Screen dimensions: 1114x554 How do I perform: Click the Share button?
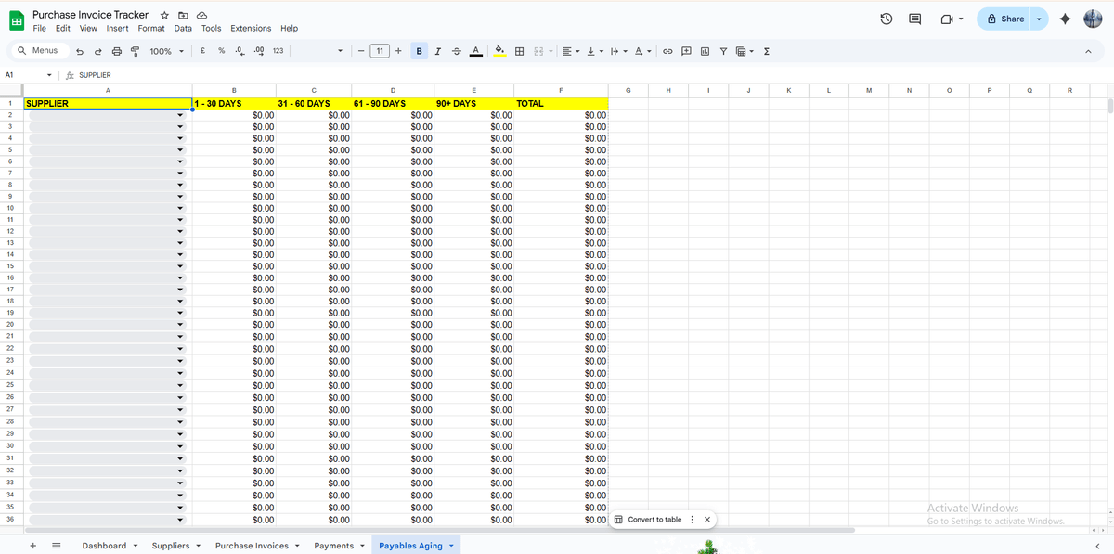(x=1005, y=19)
